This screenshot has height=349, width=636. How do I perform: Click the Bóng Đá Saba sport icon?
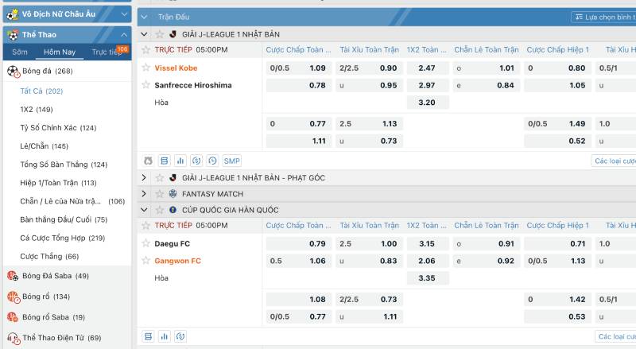tap(13, 276)
